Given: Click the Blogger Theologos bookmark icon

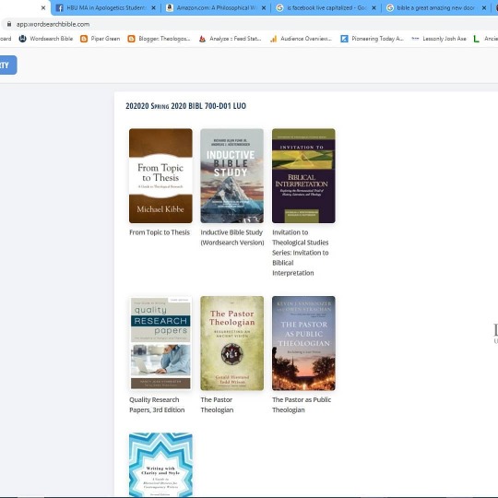Looking at the screenshot, I should (131, 39).
